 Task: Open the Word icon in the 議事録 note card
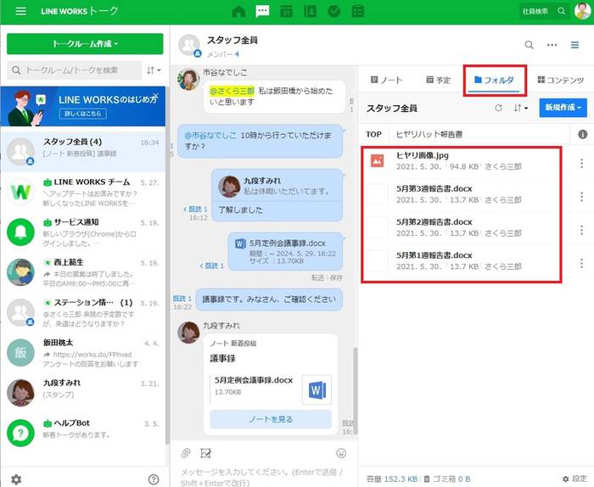[x=317, y=389]
